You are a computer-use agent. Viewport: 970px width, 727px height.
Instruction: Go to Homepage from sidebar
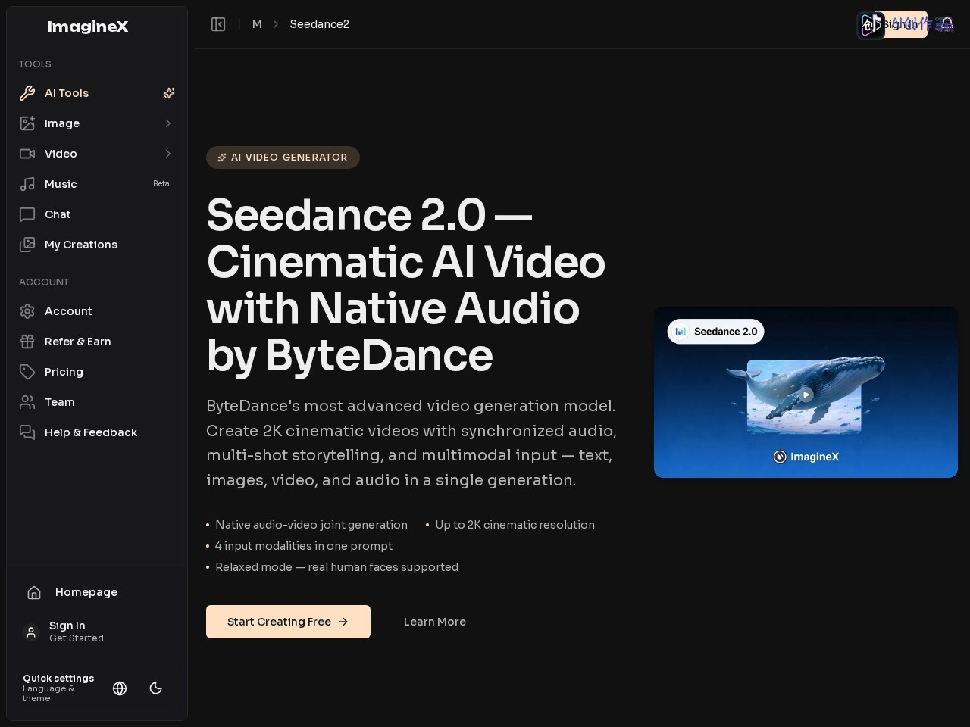click(97, 592)
